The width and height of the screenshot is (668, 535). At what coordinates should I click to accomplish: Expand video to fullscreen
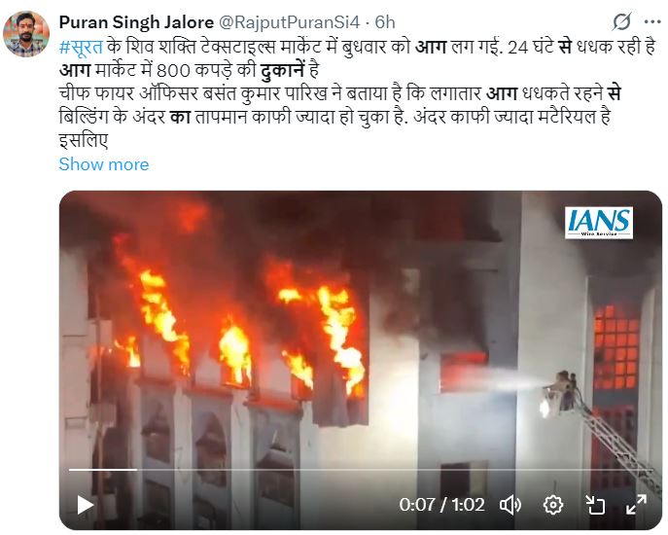(636, 505)
